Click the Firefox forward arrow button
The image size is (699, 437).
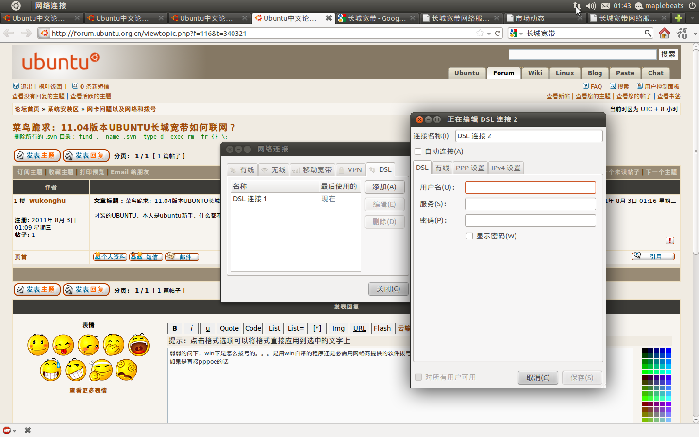coord(26,33)
